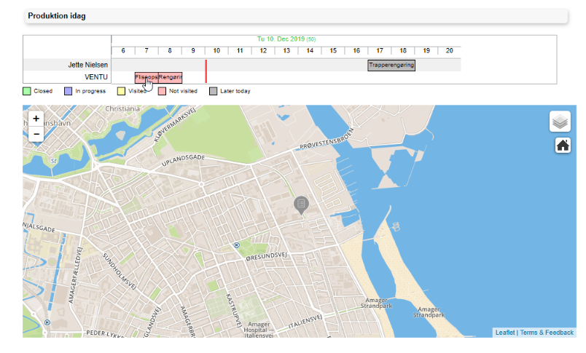586x353 pixels.
Task: Click the pink Not visited legend swatch
Action: point(162,92)
